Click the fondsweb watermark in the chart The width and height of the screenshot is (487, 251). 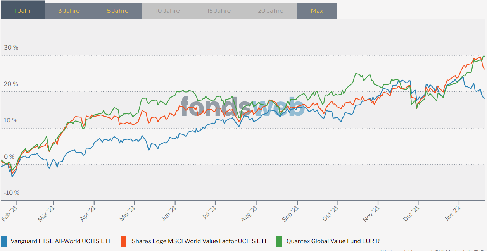click(x=243, y=107)
